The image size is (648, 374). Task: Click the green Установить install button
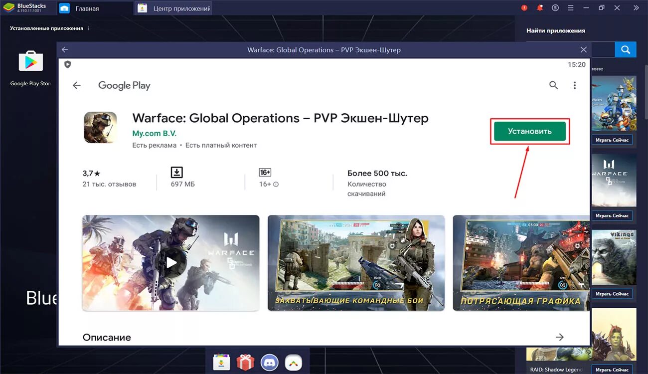(530, 132)
